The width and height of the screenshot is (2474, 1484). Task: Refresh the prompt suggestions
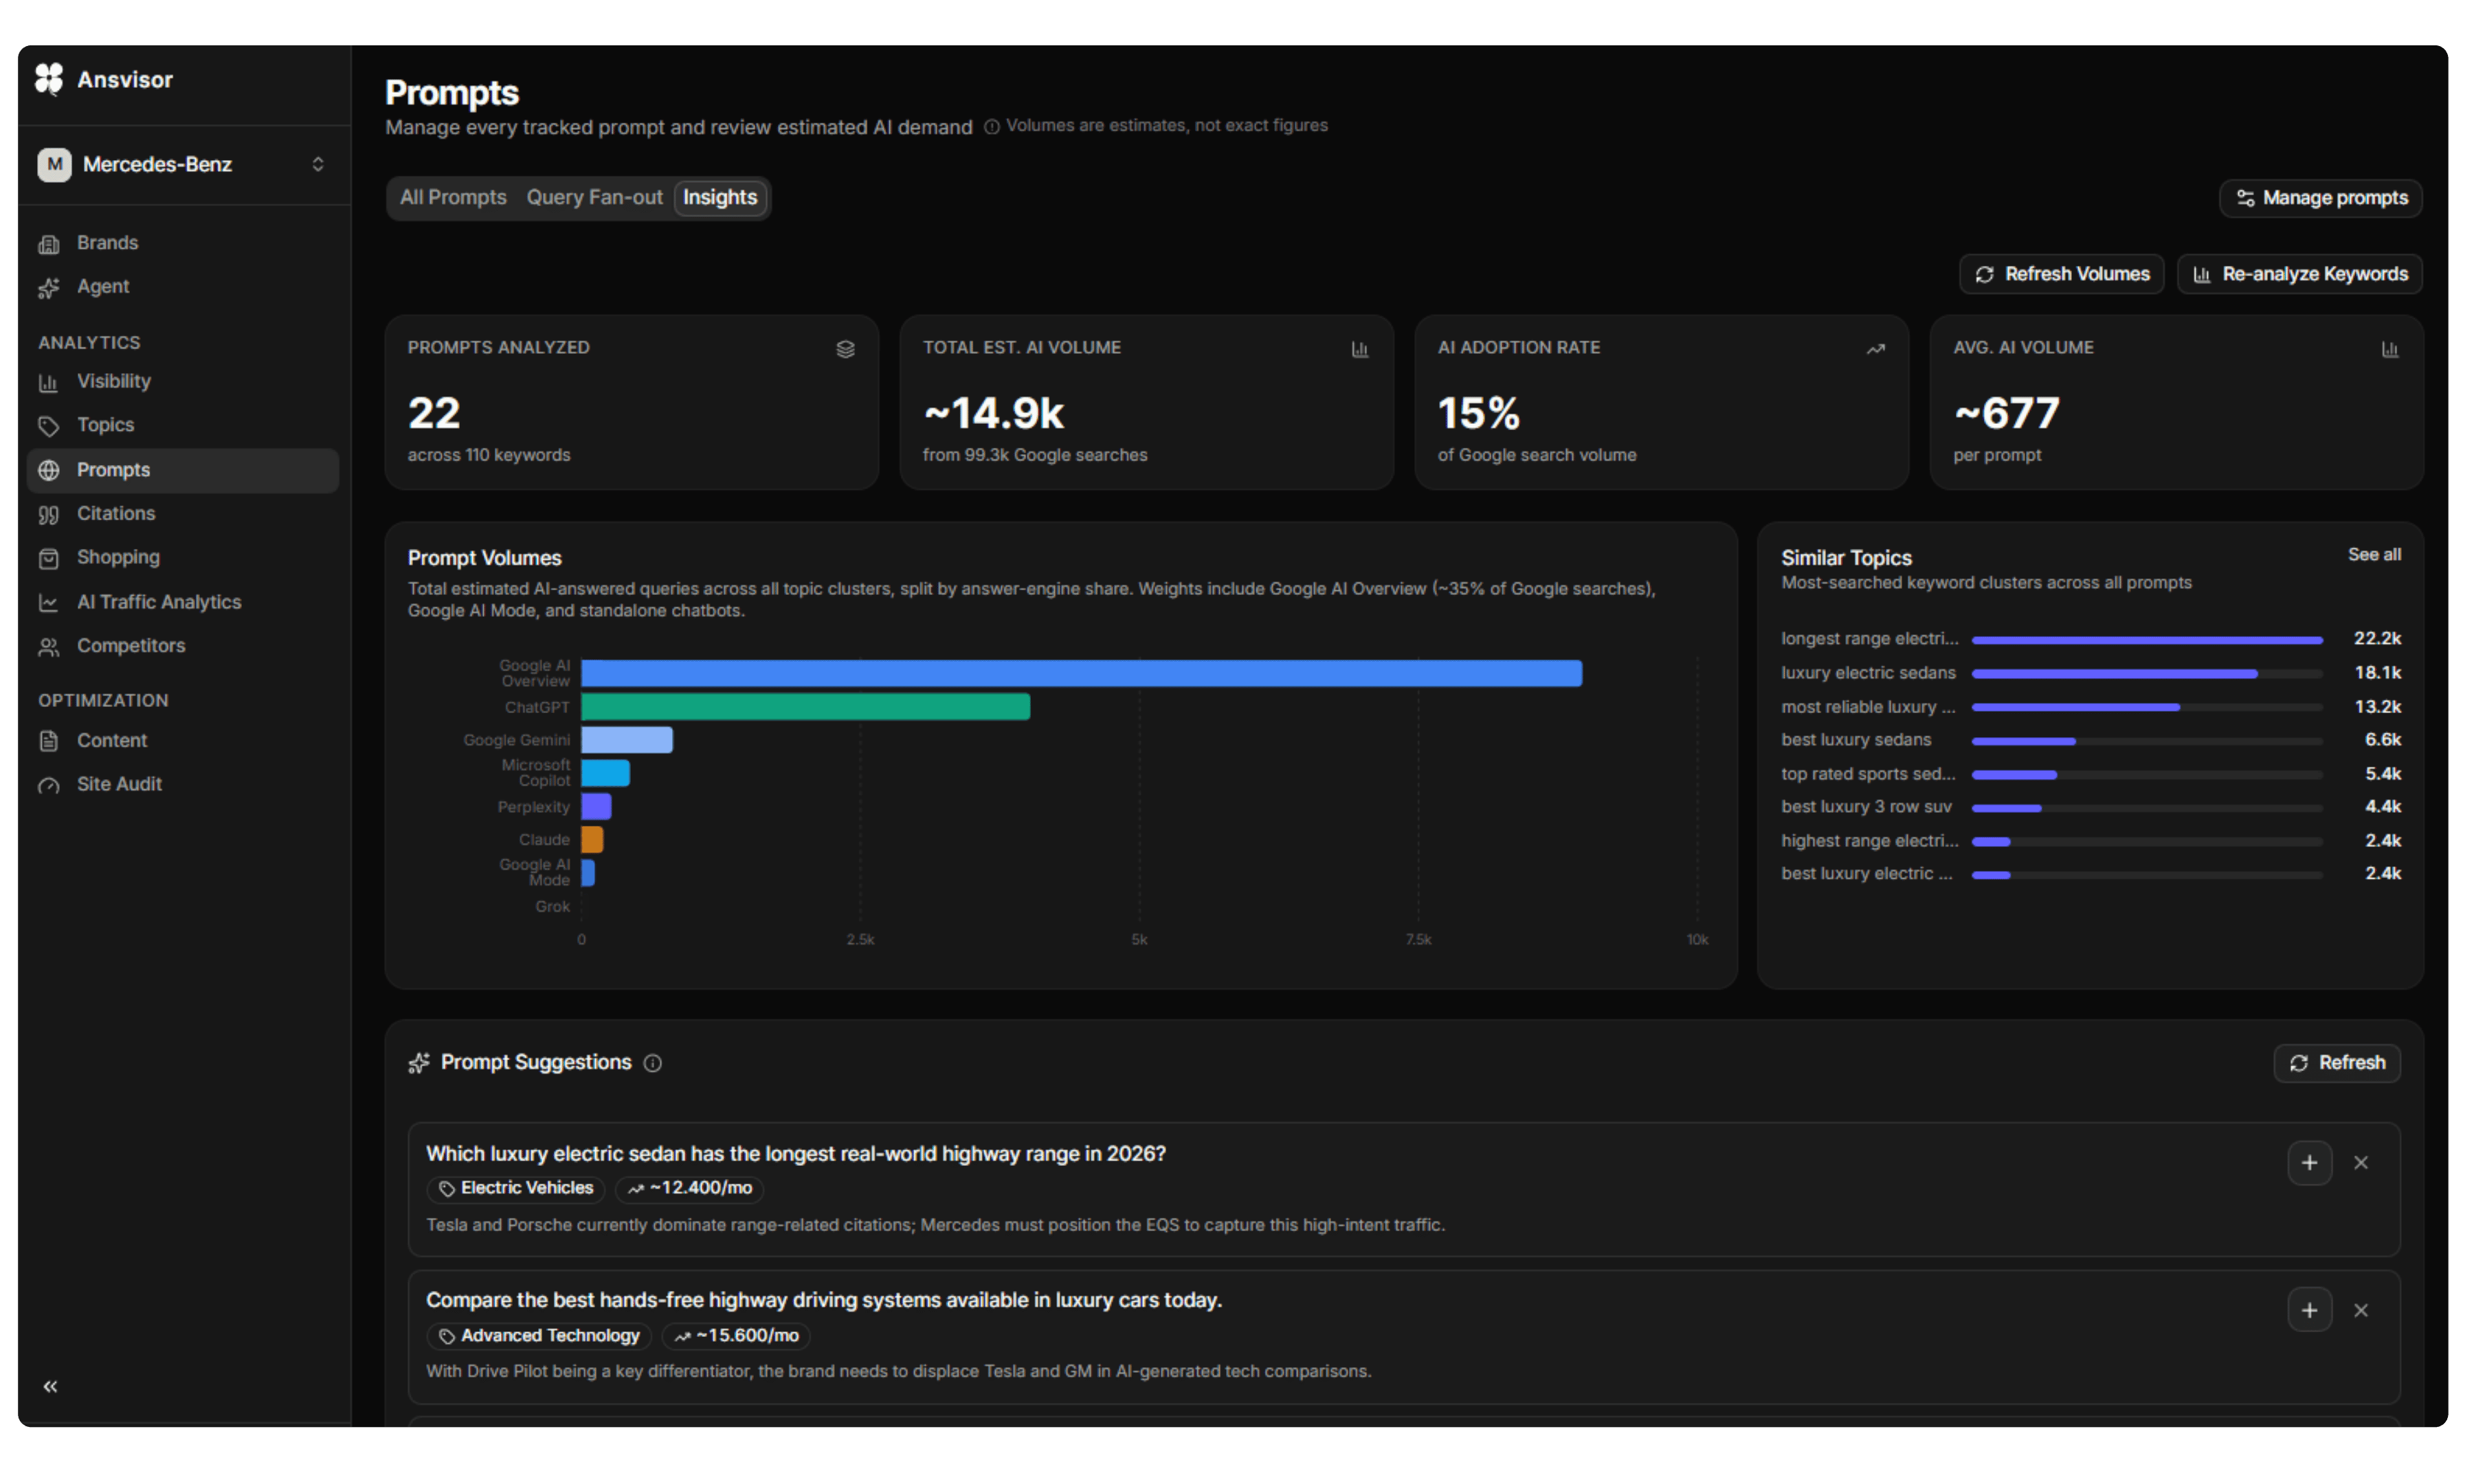2336,1063
